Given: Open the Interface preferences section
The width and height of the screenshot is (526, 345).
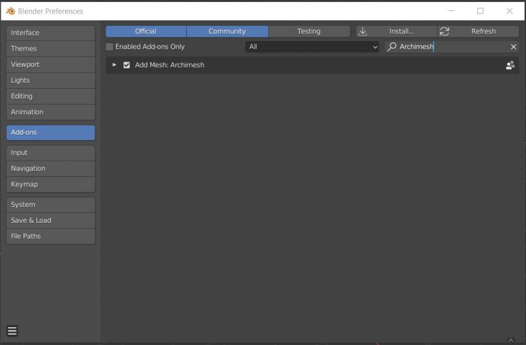Looking at the screenshot, I should (51, 33).
